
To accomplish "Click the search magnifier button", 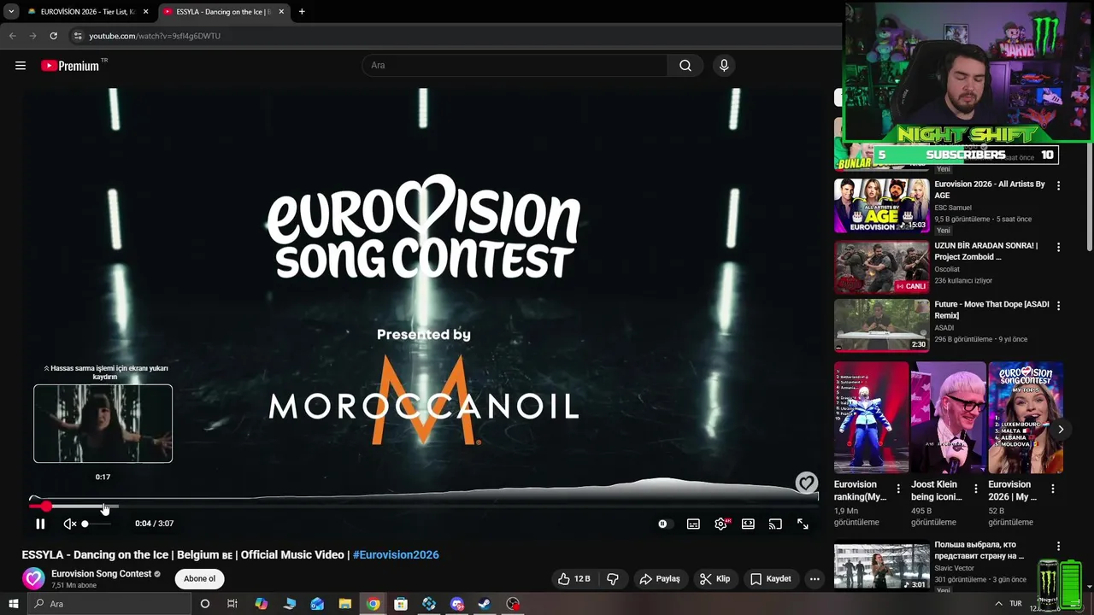I will coord(685,66).
